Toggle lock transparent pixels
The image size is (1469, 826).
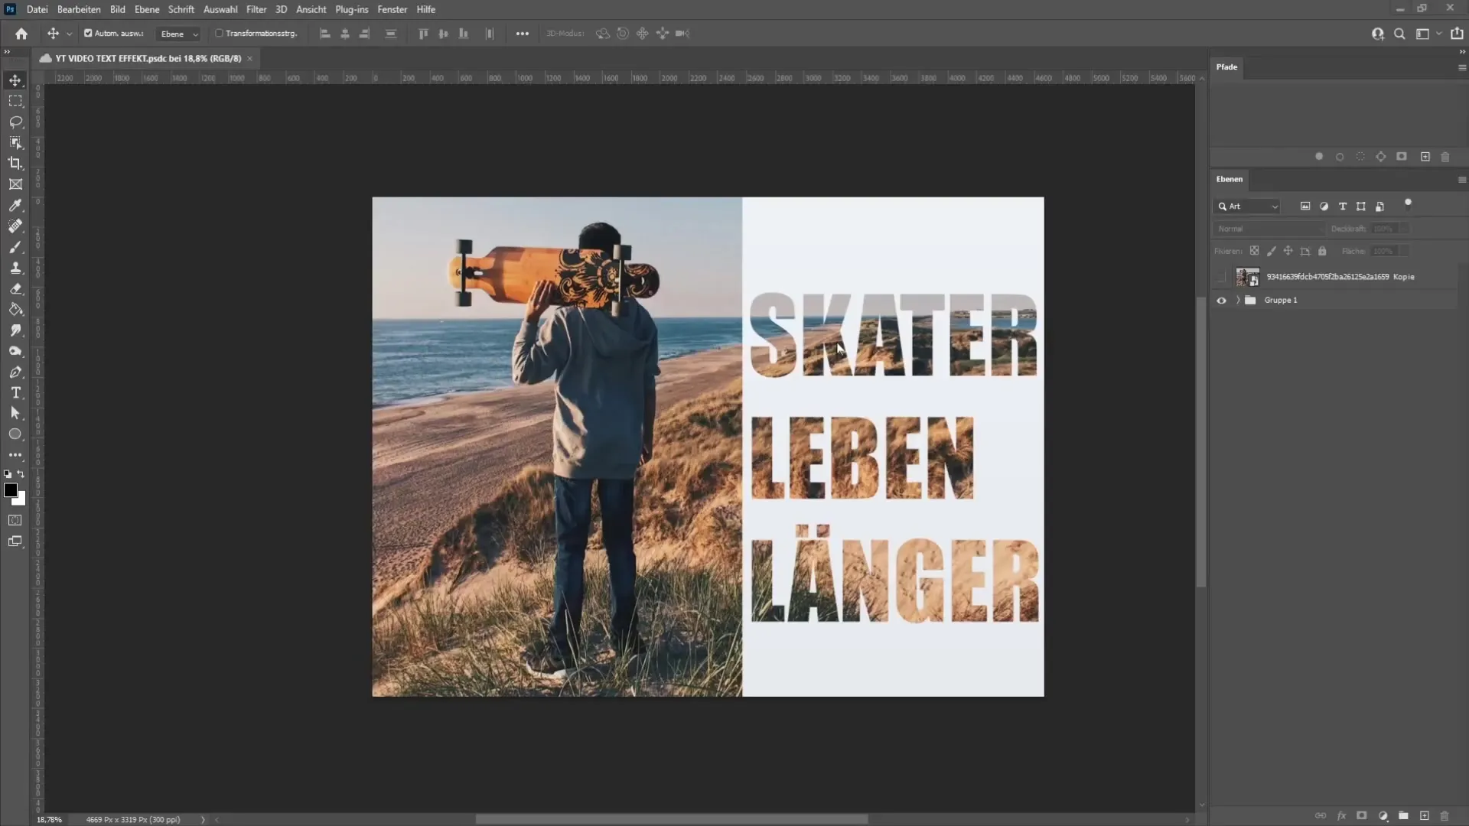[x=1254, y=251]
